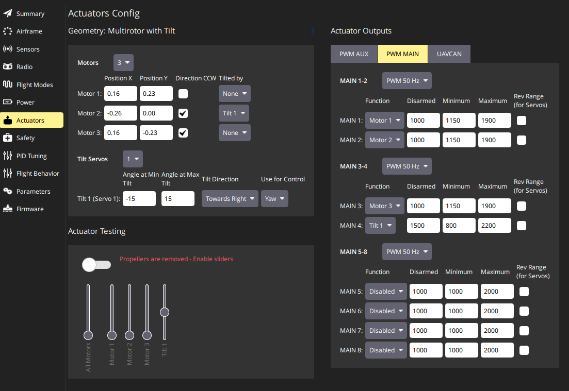Toggle Direction CCW for Motor 1

183,94
